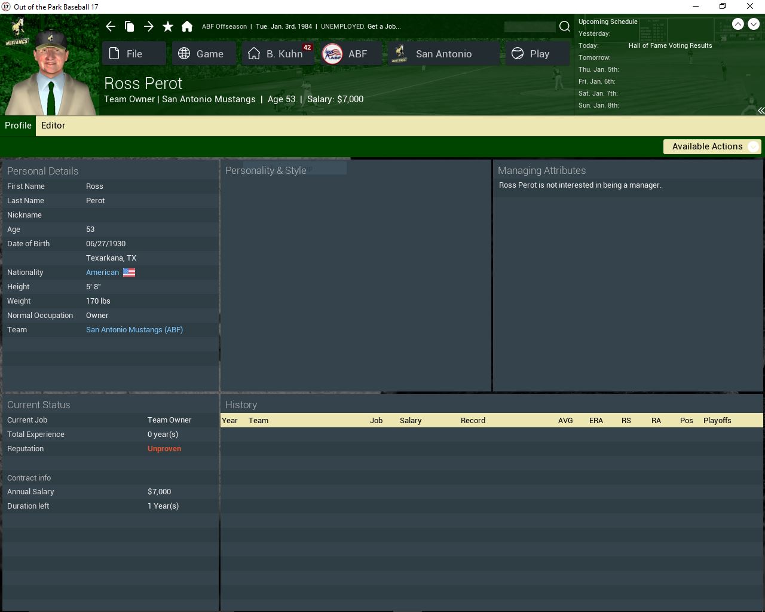Click the American flag icon

click(x=129, y=273)
